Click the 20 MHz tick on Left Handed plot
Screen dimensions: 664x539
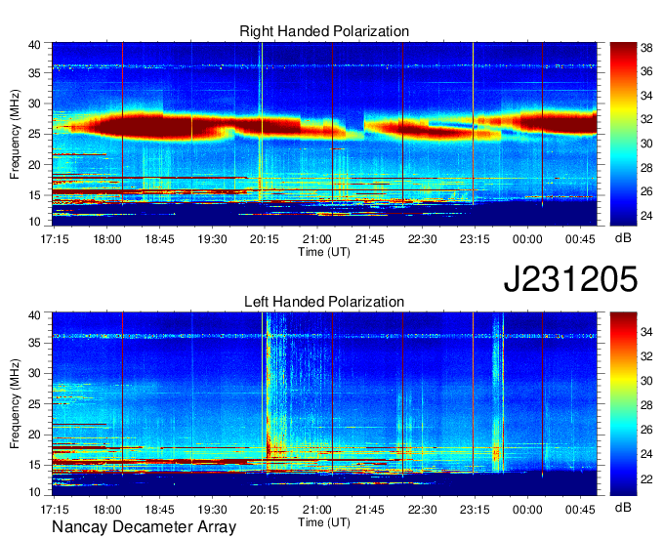(x=34, y=435)
